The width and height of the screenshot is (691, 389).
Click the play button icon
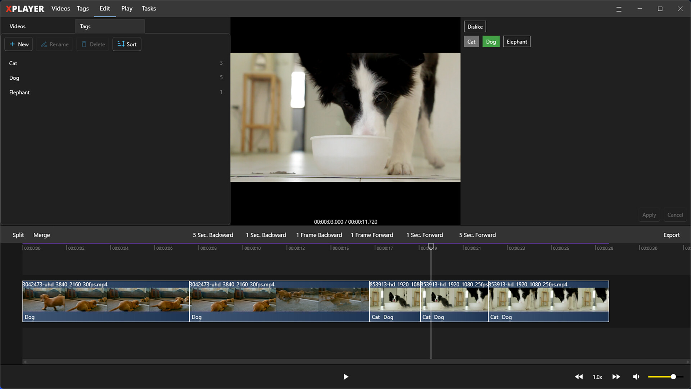coord(345,377)
